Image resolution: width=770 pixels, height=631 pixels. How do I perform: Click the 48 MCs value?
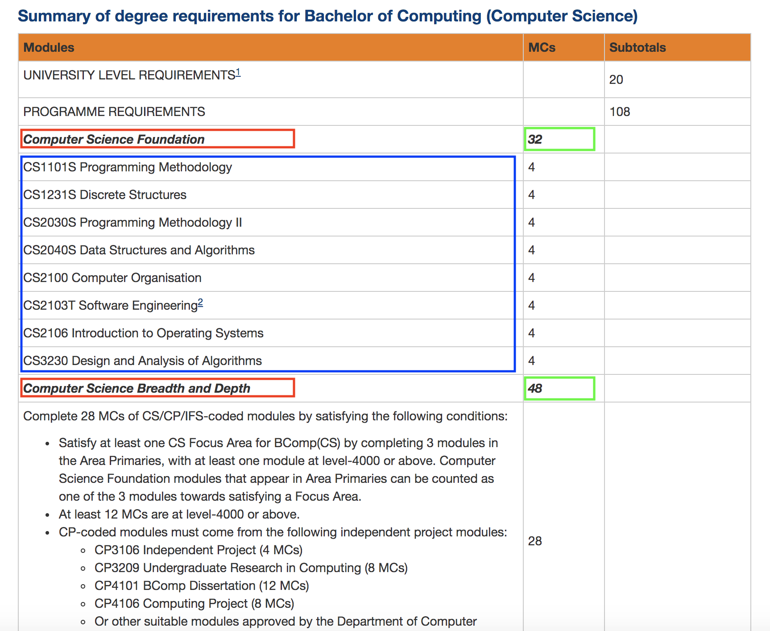(535, 388)
